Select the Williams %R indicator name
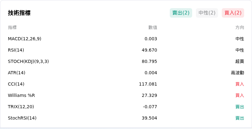The height and width of the screenshot is (129, 252). pos(21,95)
